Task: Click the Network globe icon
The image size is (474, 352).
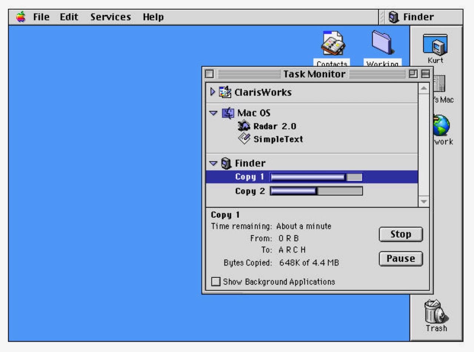Action: click(441, 125)
